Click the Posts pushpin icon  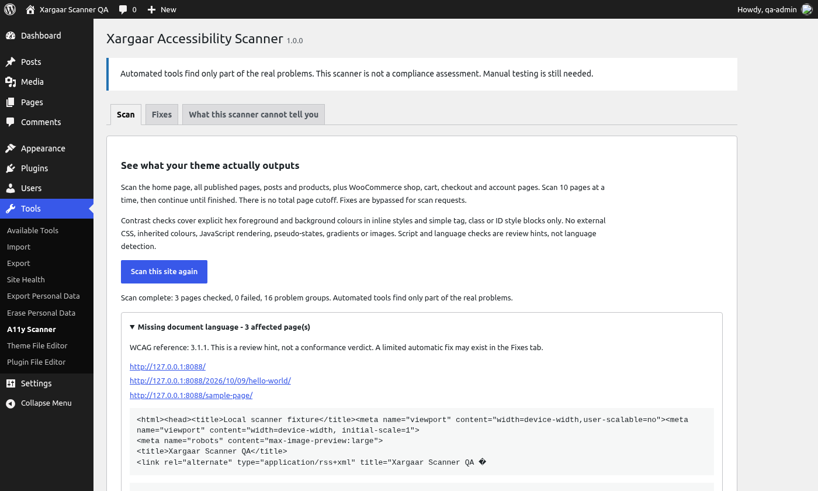[11, 62]
